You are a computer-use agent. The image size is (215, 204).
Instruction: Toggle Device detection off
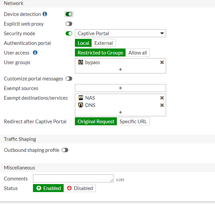(69, 14)
